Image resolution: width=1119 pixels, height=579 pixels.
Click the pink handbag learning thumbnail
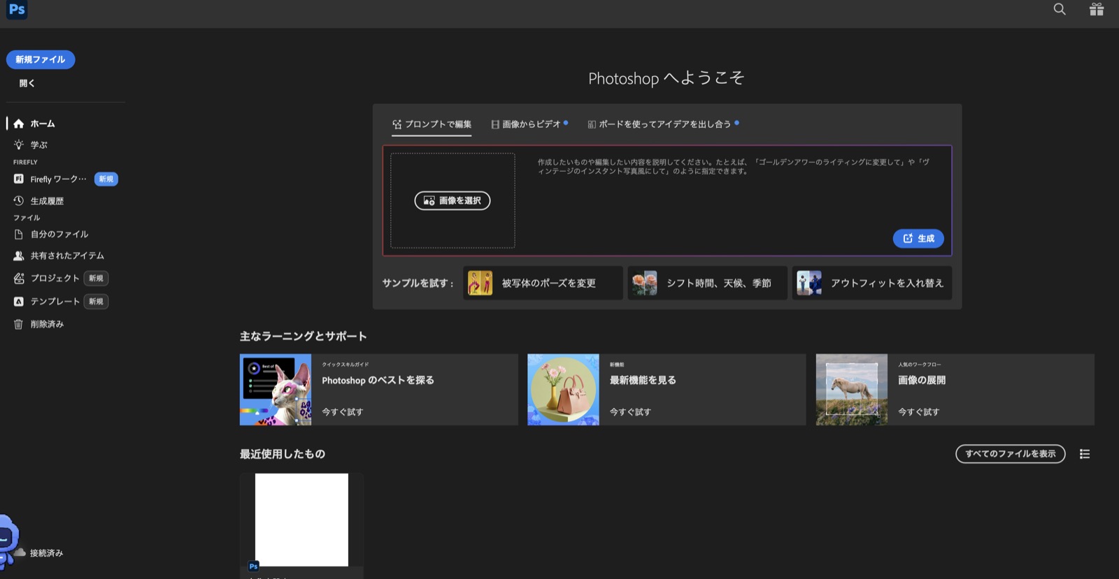563,390
